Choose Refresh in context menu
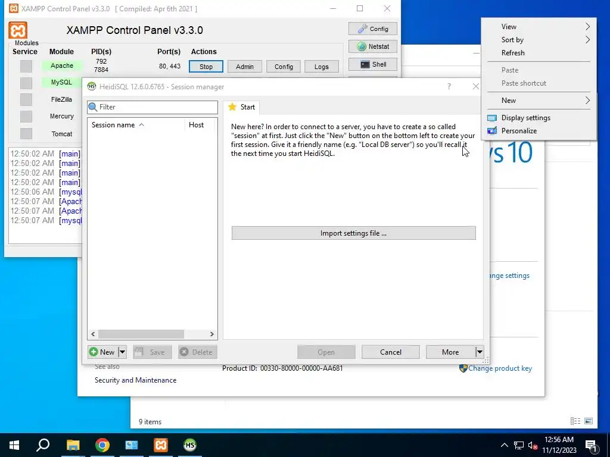Viewport: 610px width, 457px height. click(539, 53)
